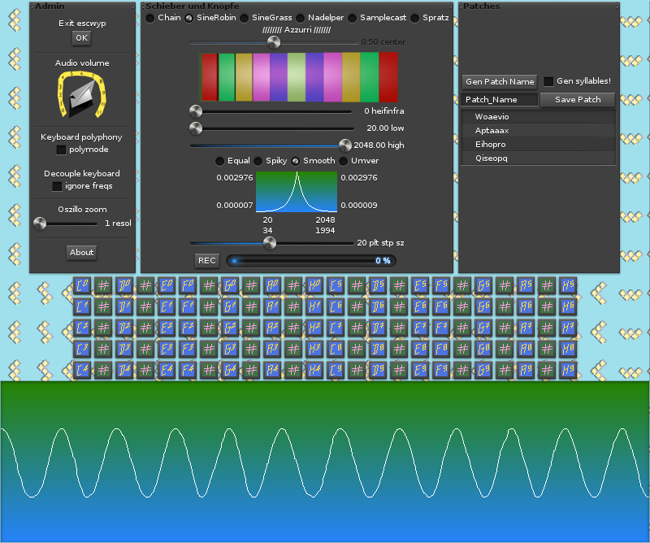Screen dimensions: 650x543
Task: Choose the Spiky distribution option
Action: [258, 161]
